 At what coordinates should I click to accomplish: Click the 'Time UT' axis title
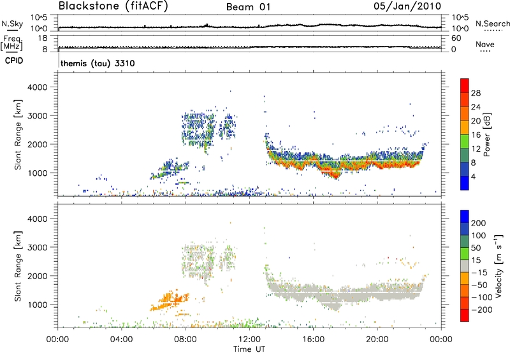click(249, 349)
